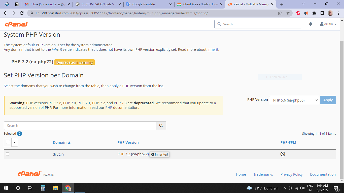The width and height of the screenshot is (344, 193).
Task: Show hidden system tray icons
Action: tap(284, 188)
